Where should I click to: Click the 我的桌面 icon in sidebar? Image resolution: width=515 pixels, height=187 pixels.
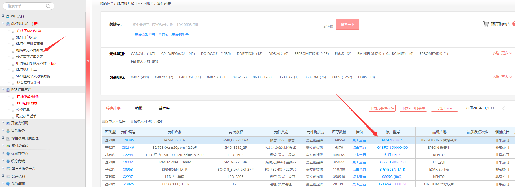point(8,184)
